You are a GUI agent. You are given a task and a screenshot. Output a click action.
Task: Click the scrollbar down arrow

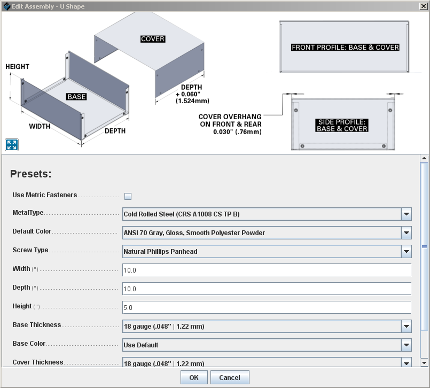click(x=424, y=363)
